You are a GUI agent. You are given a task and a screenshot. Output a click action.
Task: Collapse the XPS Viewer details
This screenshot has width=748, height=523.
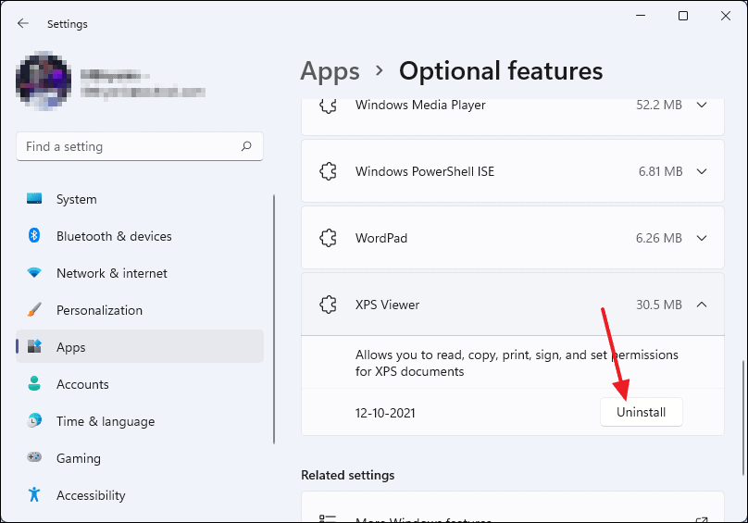point(702,305)
